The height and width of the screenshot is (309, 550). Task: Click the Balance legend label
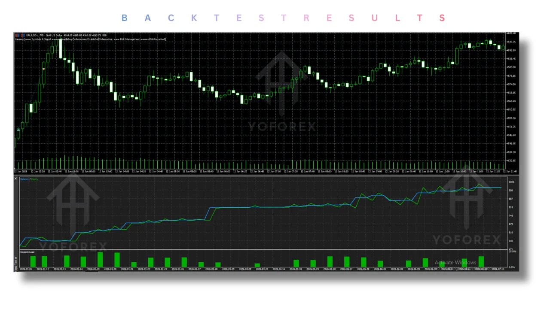[24, 179]
